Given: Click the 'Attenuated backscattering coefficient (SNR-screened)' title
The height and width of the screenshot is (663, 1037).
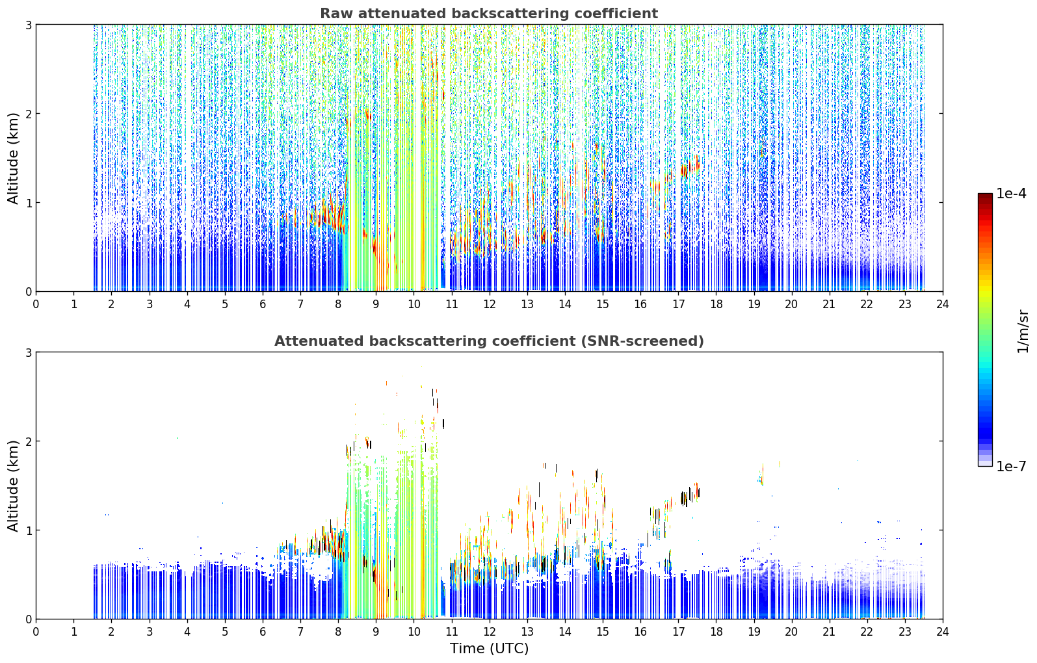Looking at the screenshot, I should (489, 341).
